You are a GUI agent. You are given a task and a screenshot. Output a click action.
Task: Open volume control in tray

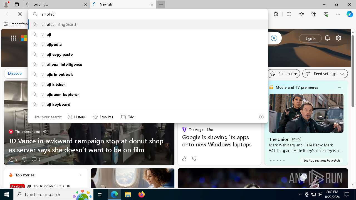coord(320,194)
